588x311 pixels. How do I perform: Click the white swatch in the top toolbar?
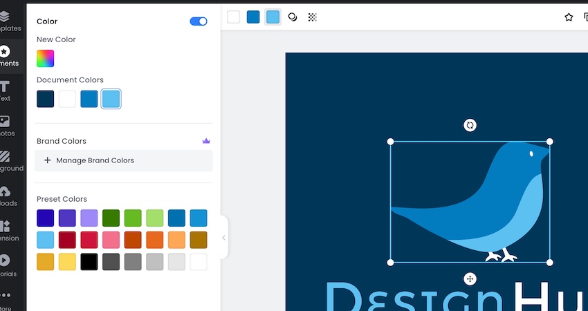click(x=233, y=17)
